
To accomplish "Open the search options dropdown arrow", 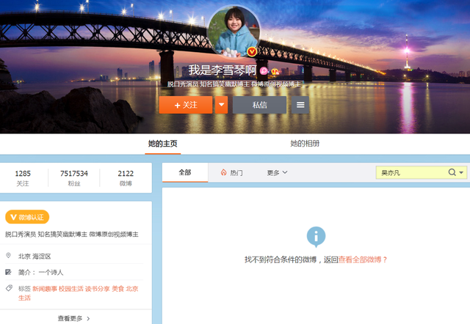I will (461, 172).
